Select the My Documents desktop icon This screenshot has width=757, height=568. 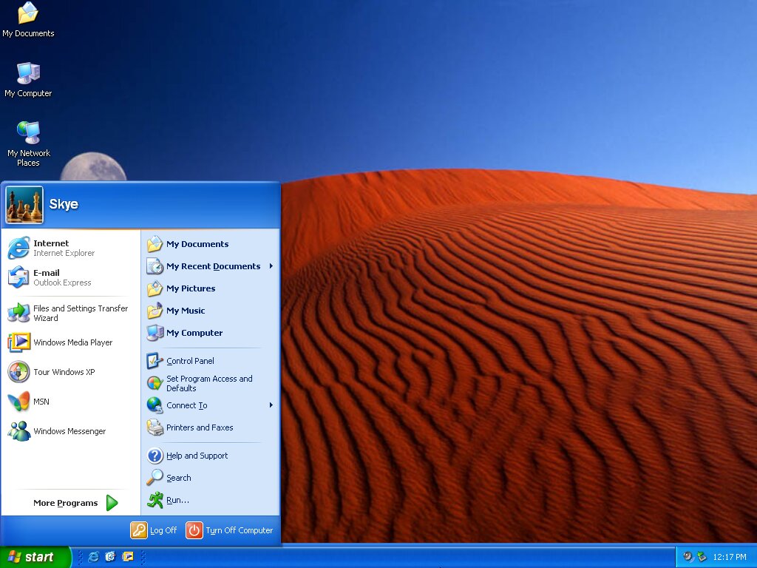point(28,19)
